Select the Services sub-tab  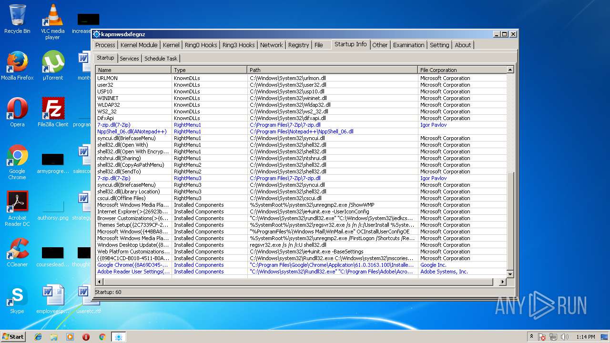pos(129,59)
